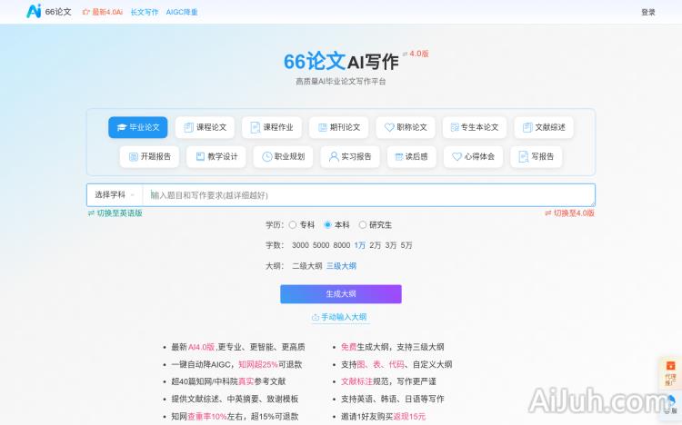Set word count to 8000
This screenshot has width=682, height=425.
point(341,245)
